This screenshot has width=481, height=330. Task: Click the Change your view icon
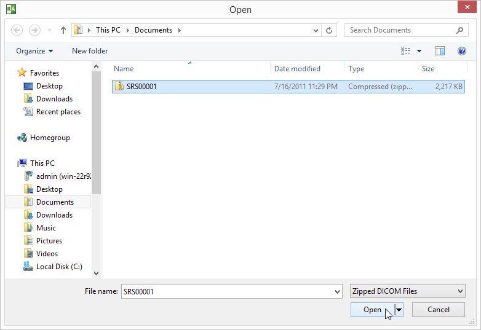click(406, 51)
